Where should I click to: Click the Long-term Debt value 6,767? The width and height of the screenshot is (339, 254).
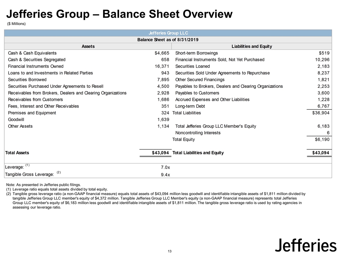[x=322, y=106]
